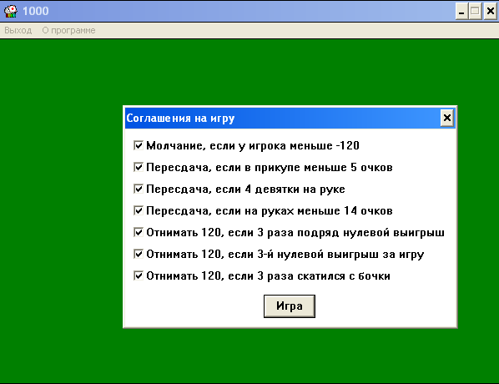The height and width of the screenshot is (384, 499).
Task: Close the main 1000 application window
Action: pos(491,12)
